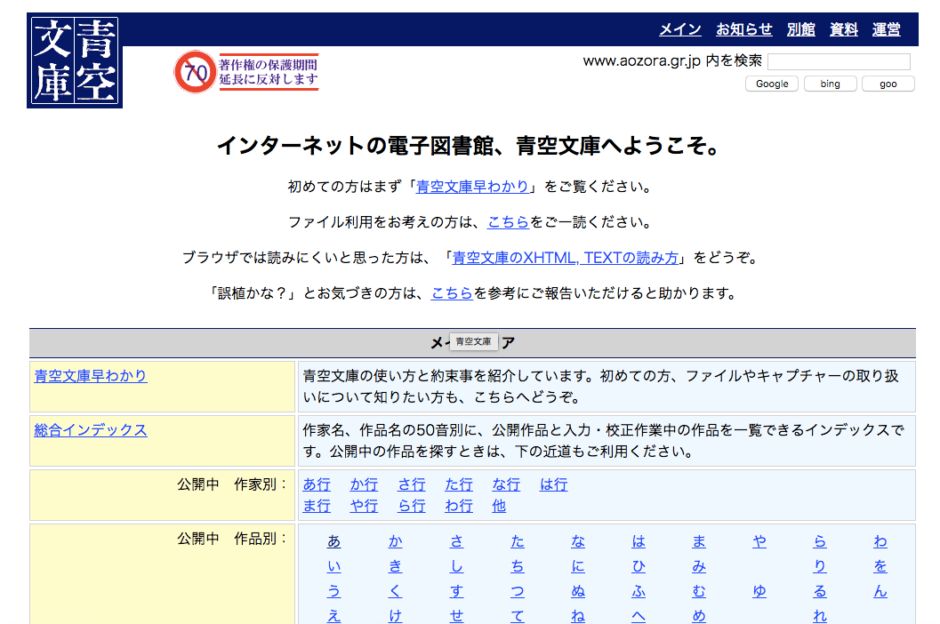Open works starting with ぬ
The height and width of the screenshot is (624, 940).
578,592
